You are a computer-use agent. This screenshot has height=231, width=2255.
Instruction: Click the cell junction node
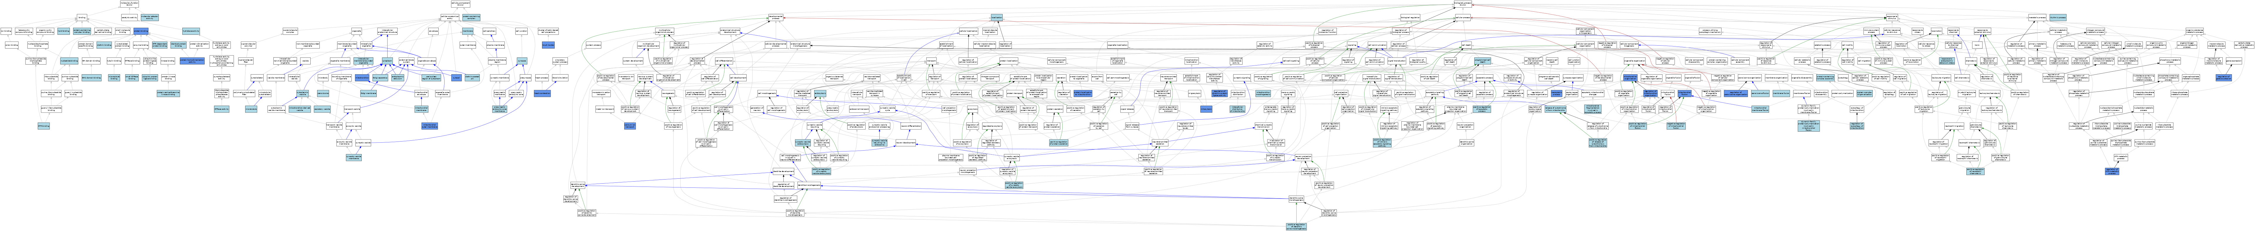(522, 31)
